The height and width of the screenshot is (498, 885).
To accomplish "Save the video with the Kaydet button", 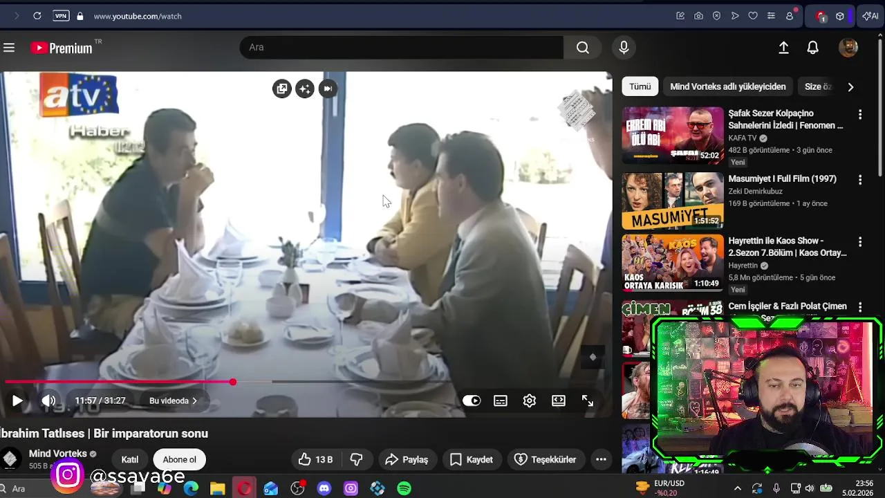I will (x=472, y=459).
